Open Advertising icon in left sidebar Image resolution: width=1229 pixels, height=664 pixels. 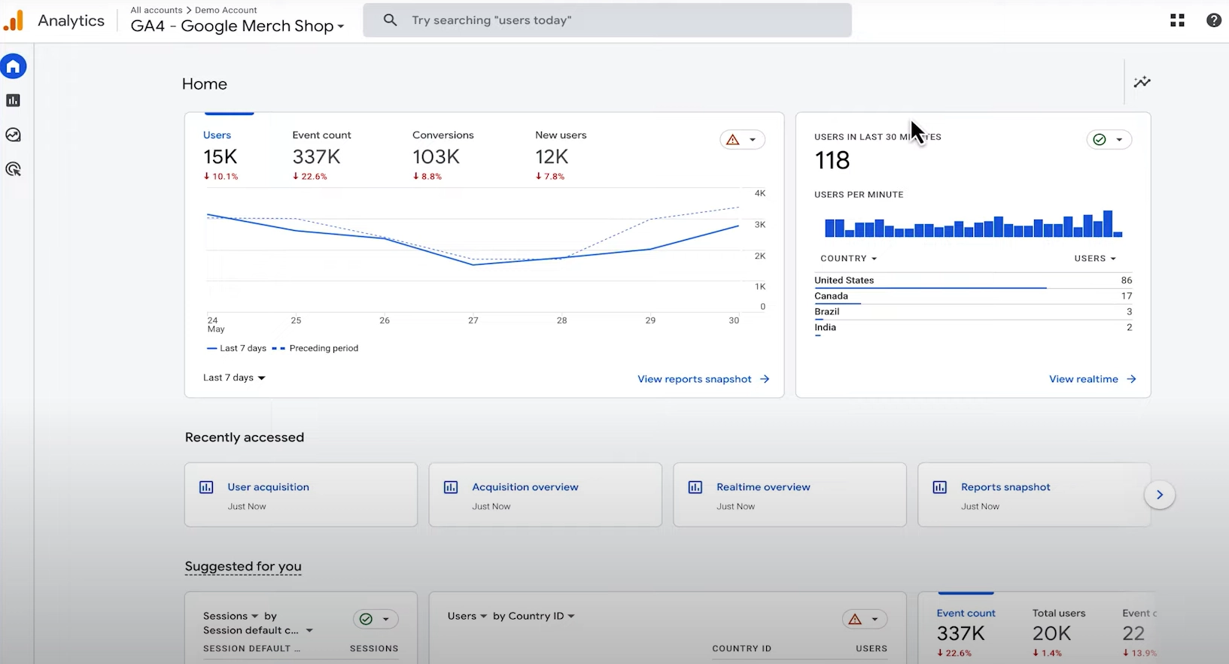click(x=13, y=169)
